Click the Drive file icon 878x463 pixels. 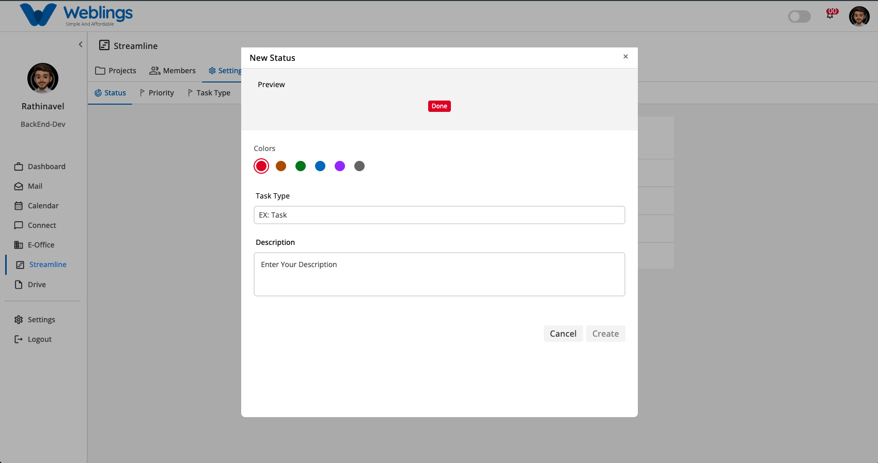point(19,285)
